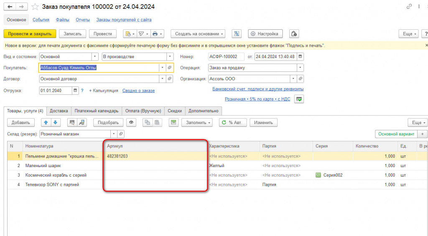This screenshot has height=236, width=428.
Task: Open the envelope send-mail dropdown
Action: pyautogui.click(x=143, y=34)
